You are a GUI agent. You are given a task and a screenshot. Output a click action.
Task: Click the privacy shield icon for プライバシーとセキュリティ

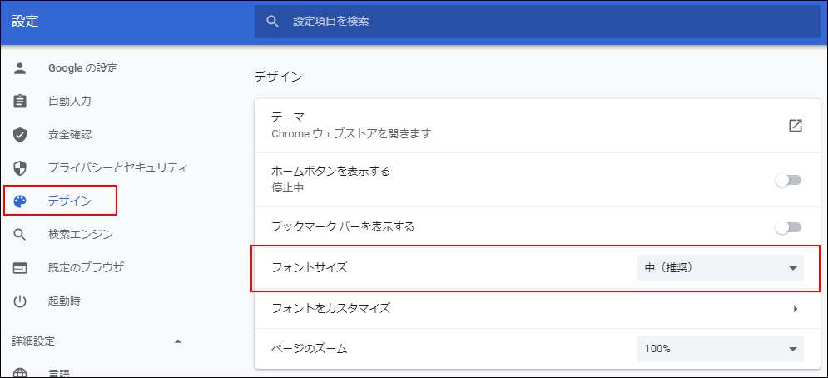coord(21,167)
